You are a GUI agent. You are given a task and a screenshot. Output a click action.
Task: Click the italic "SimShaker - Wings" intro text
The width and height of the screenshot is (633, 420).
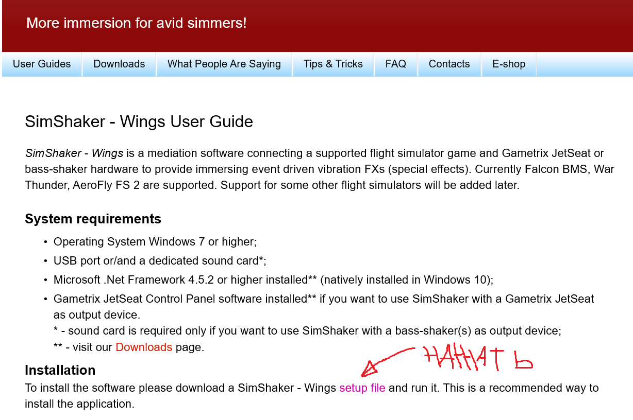point(74,153)
